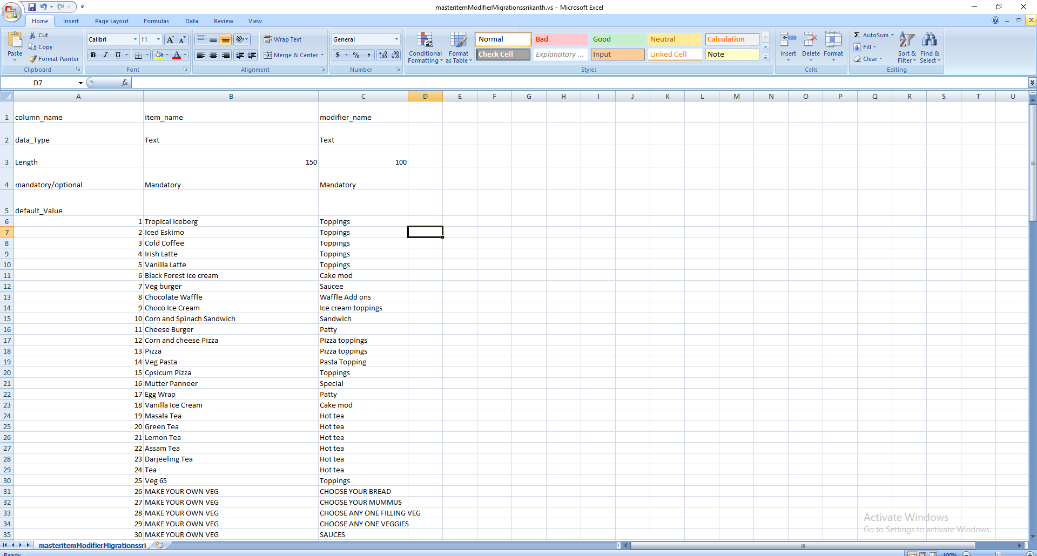
Task: Toggle Bold formatting
Action: 93,55
